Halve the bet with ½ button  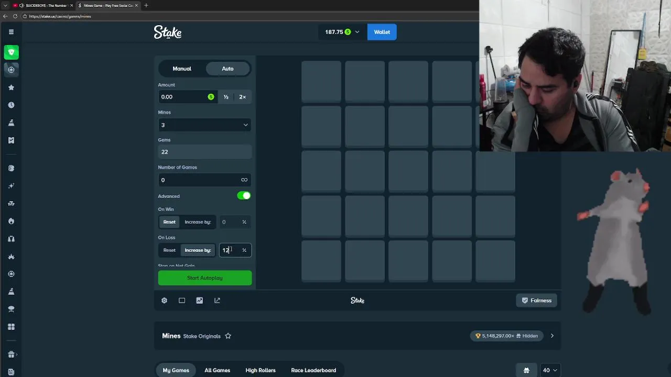pos(226,97)
